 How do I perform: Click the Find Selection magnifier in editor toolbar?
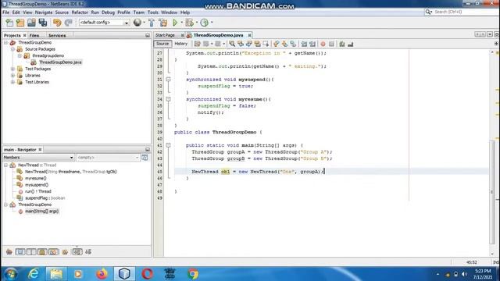(x=232, y=44)
